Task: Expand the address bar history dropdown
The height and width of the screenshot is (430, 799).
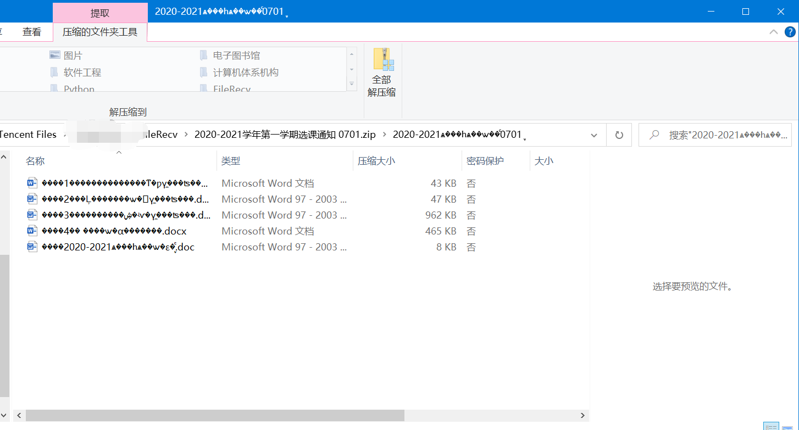Action: point(594,135)
